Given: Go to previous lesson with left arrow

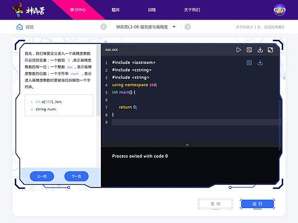Looking at the screenshot, I should 104,27.
